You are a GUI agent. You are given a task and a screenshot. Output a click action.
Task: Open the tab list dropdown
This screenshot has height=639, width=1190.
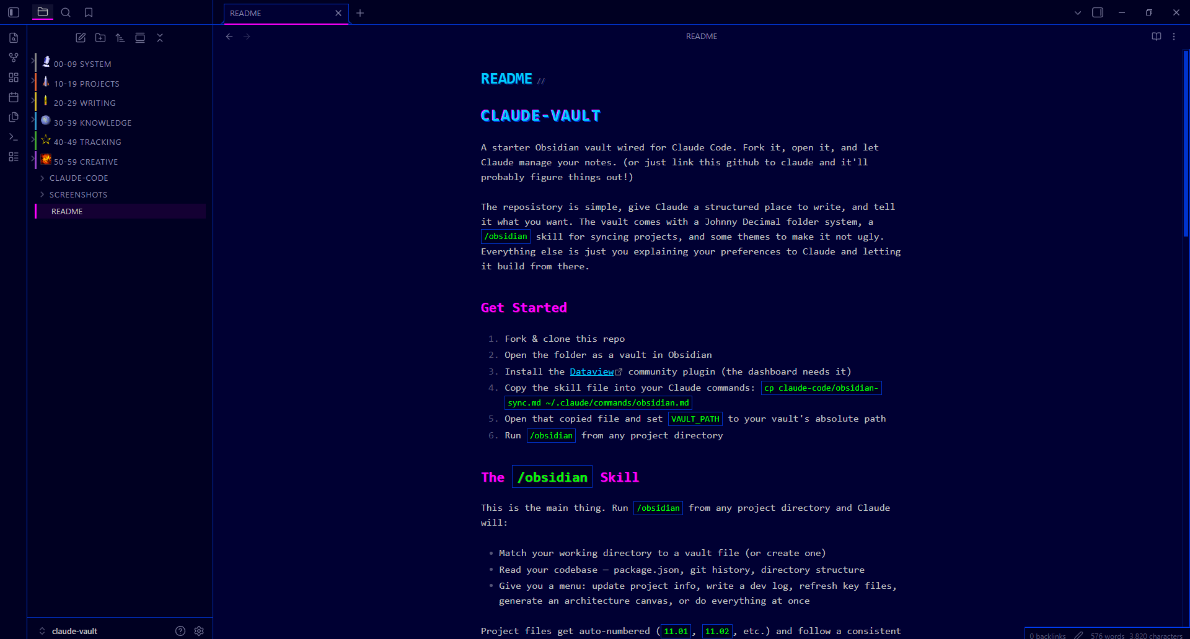(1078, 12)
